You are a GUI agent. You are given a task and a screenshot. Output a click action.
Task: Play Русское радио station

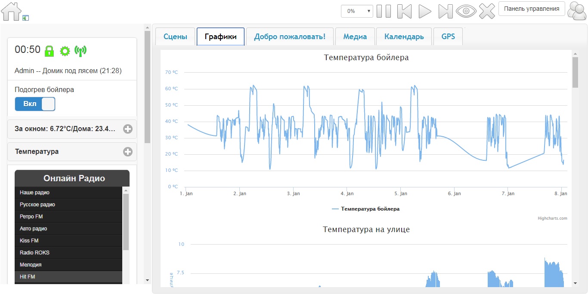[68, 205]
